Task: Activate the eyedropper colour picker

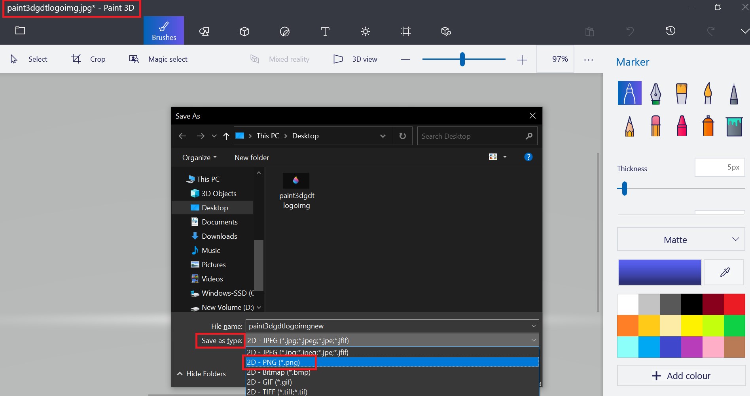Action: click(x=724, y=272)
